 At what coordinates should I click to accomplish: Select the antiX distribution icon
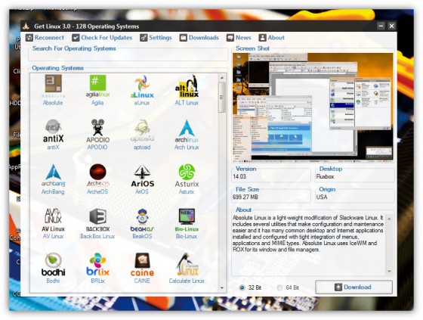pos(53,132)
